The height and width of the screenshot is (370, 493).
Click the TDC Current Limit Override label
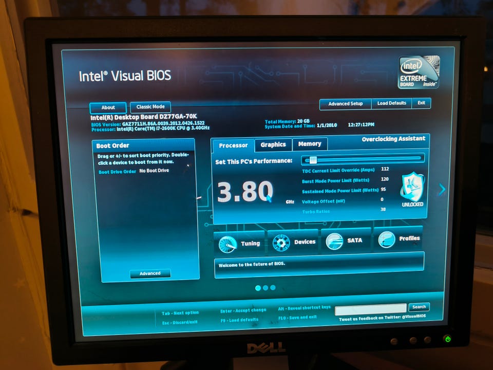pyautogui.click(x=338, y=170)
